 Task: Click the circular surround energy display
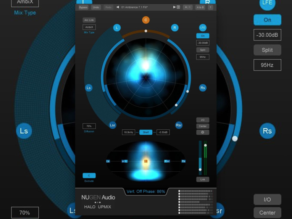tap(146, 77)
